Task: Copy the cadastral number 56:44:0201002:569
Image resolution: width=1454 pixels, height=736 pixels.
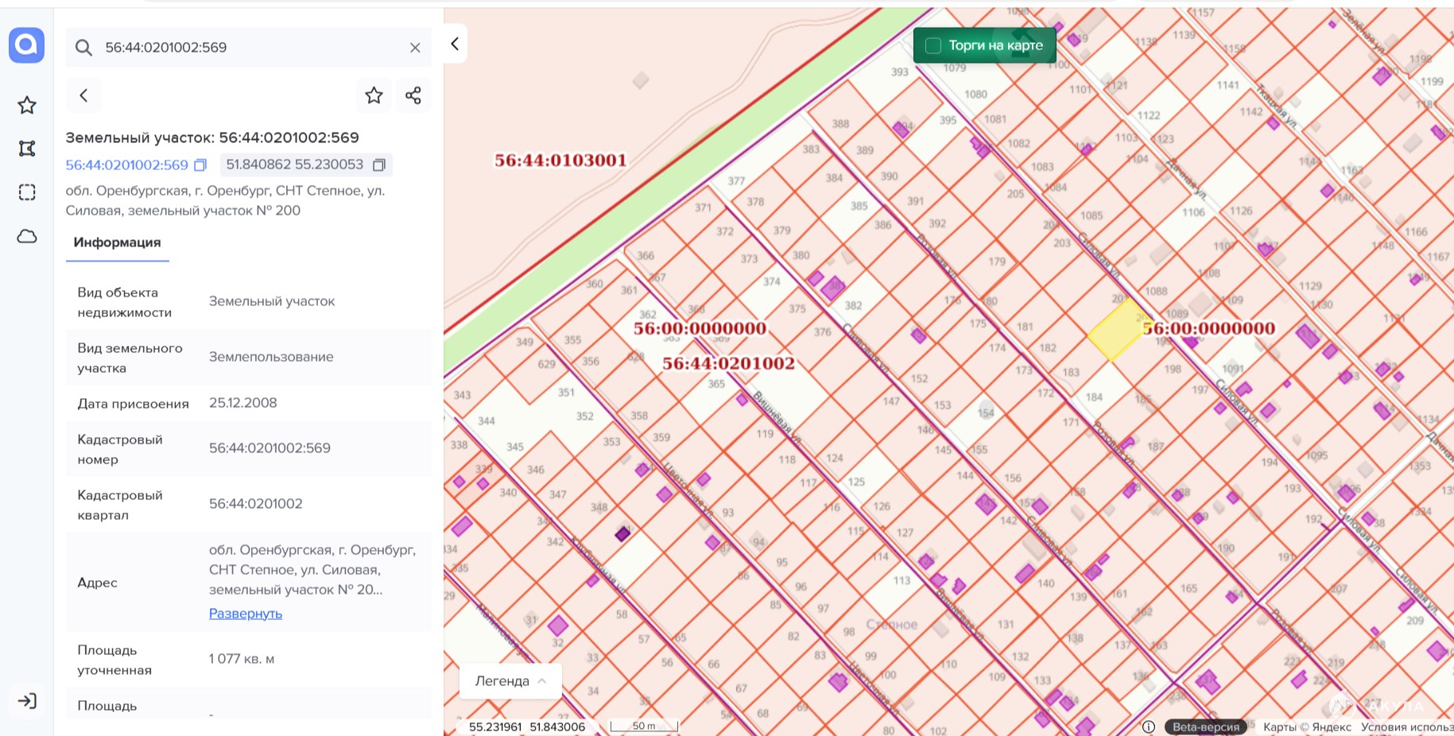Action: coord(200,165)
